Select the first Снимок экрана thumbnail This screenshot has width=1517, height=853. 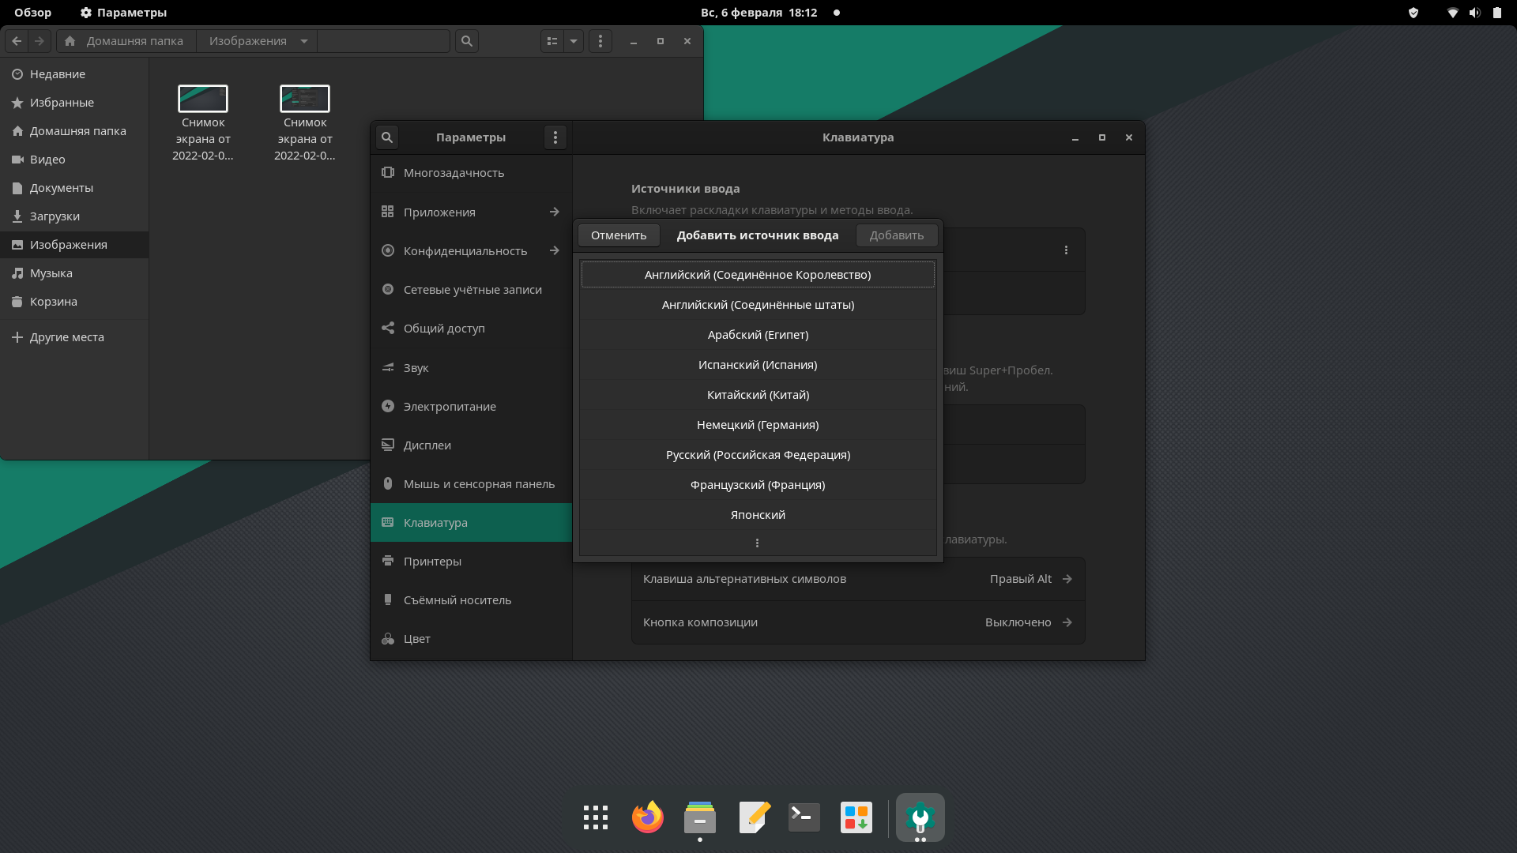203,99
